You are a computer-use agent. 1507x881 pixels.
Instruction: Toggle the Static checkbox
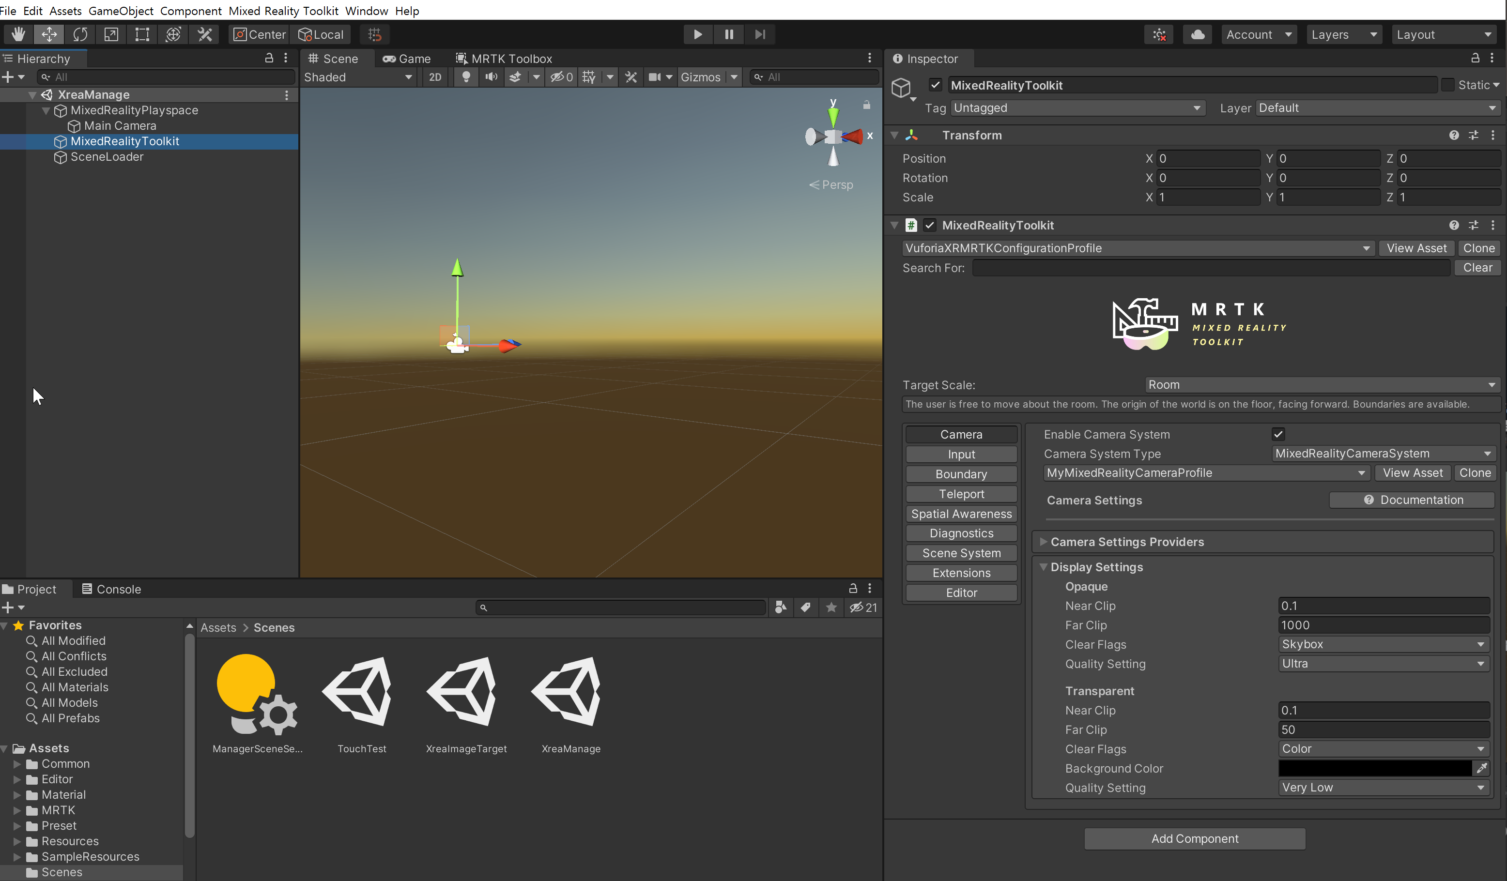tap(1448, 86)
